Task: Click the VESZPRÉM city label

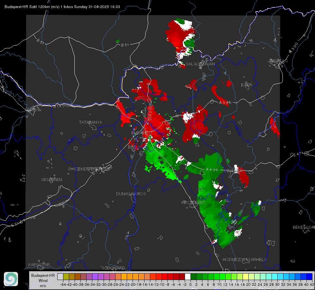Action: [x=51, y=180]
